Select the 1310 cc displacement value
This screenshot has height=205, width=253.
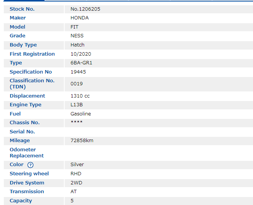[80, 96]
